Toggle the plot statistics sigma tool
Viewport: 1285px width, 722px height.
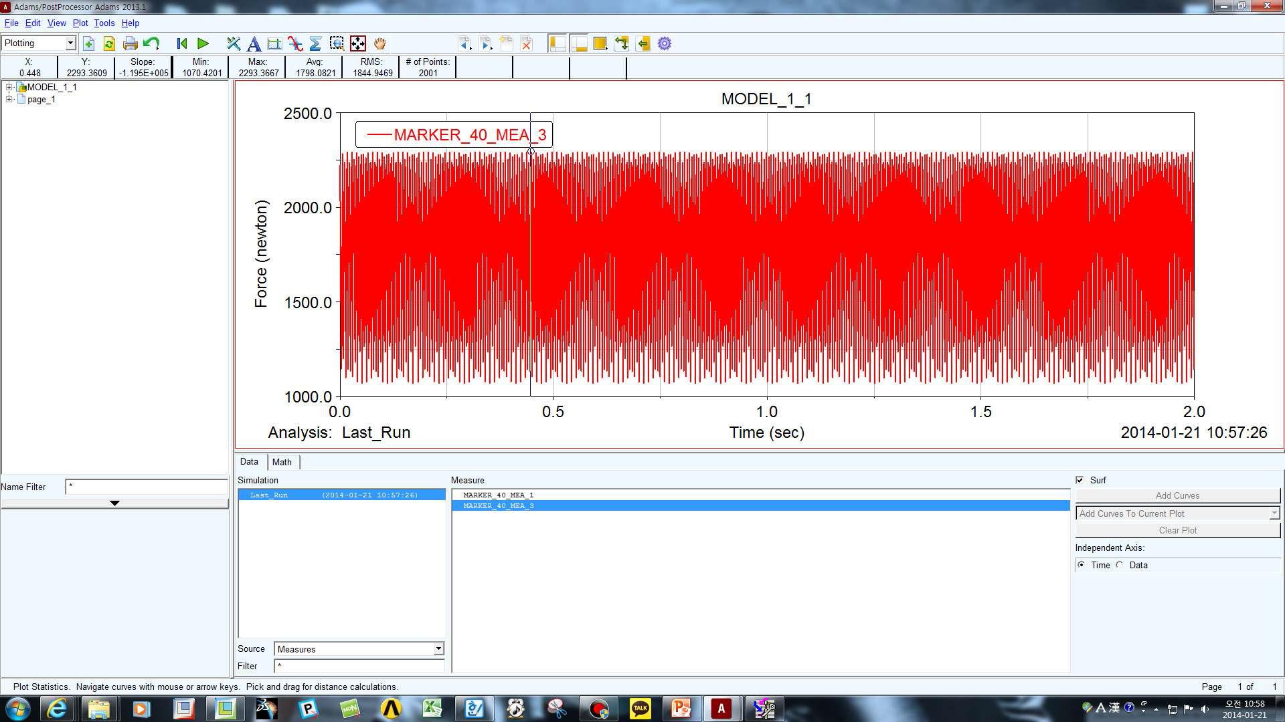(x=316, y=44)
